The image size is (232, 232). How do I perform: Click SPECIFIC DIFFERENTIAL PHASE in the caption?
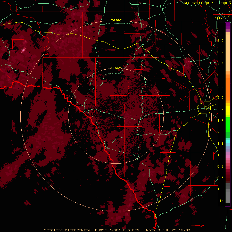click(75, 230)
